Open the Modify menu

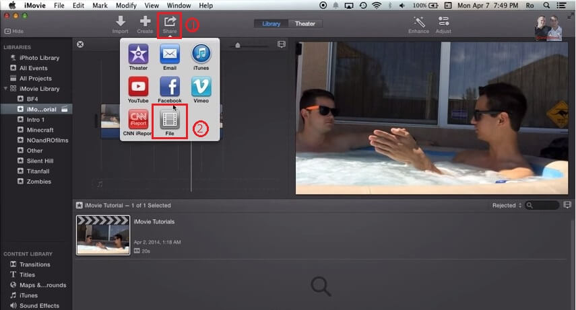(126, 5)
